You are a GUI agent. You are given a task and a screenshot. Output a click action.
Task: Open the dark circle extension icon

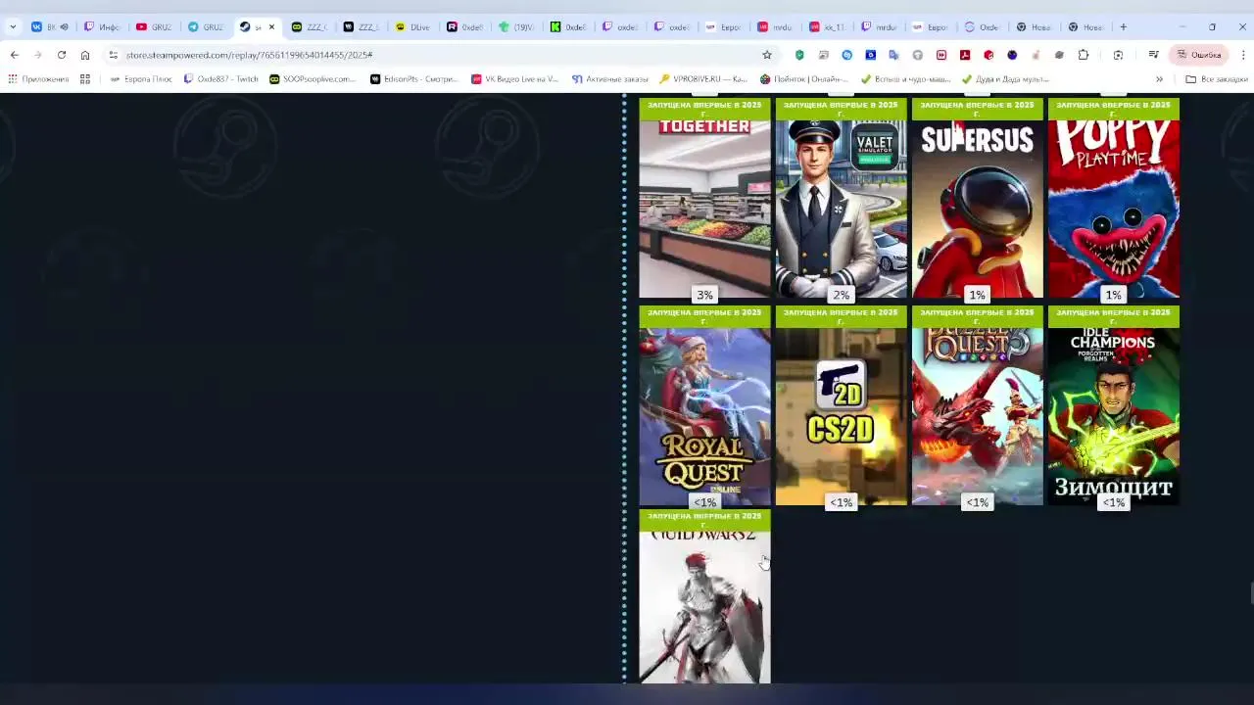1012,55
